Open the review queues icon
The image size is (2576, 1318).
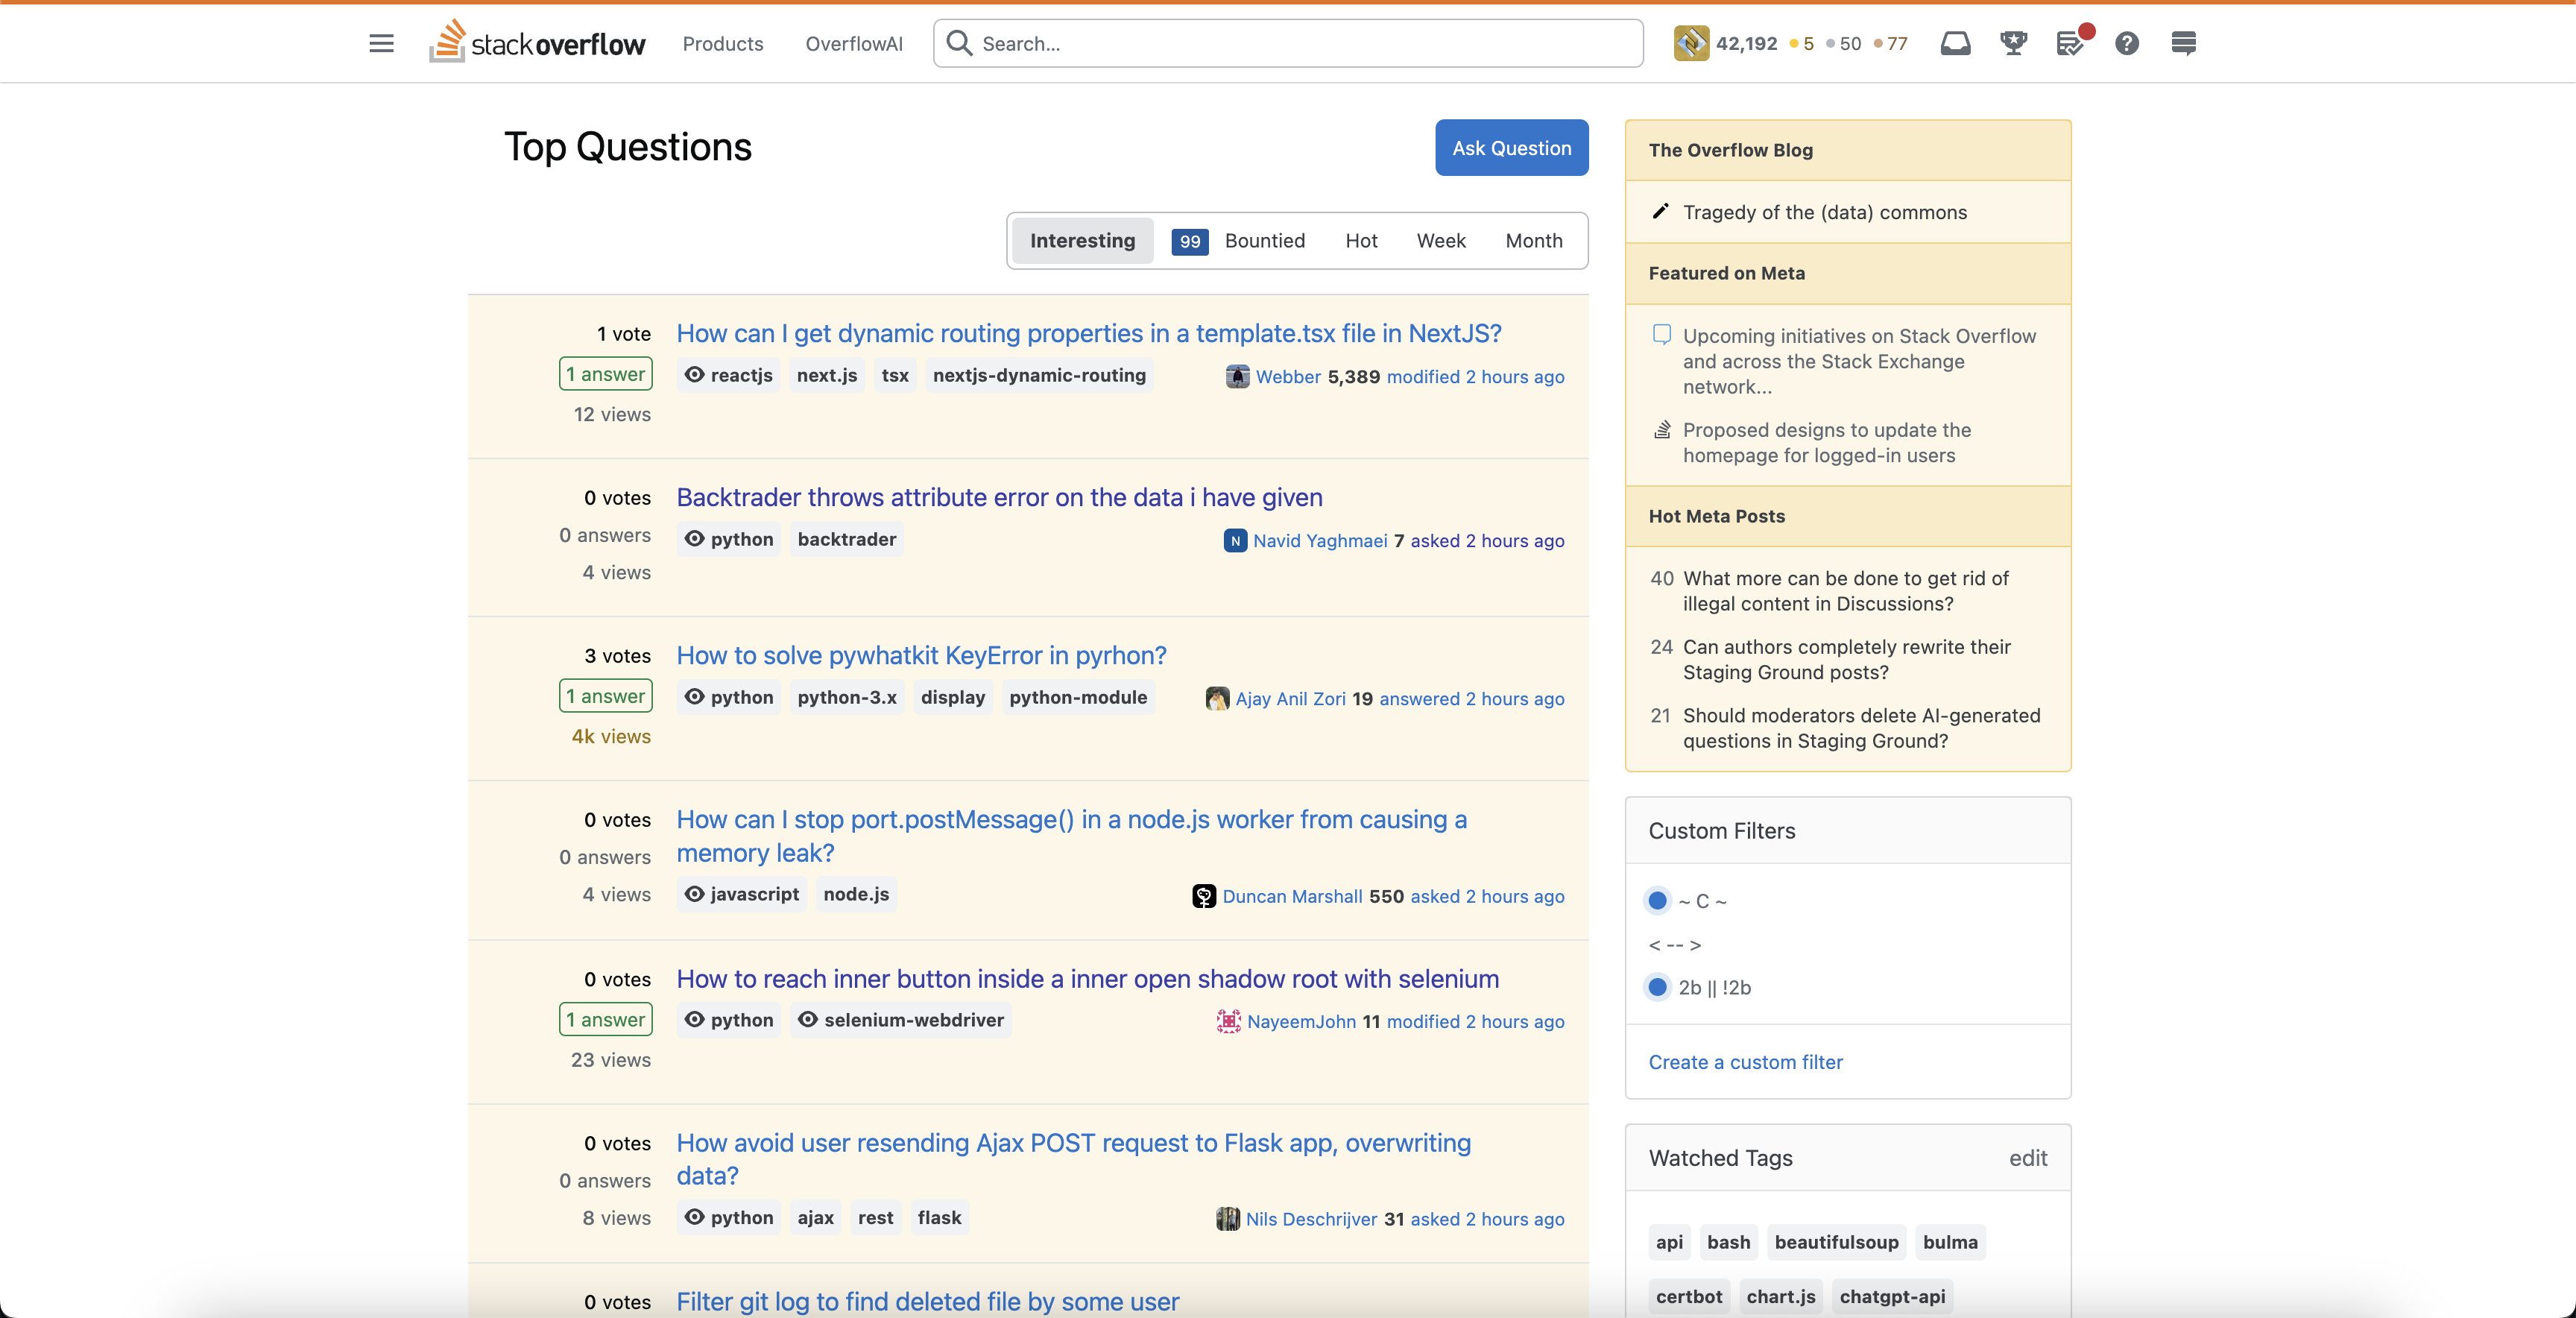point(2070,43)
